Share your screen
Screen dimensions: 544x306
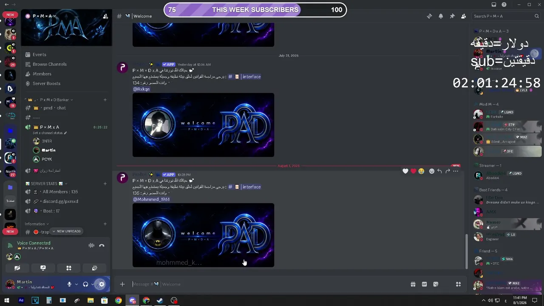(x=43, y=268)
